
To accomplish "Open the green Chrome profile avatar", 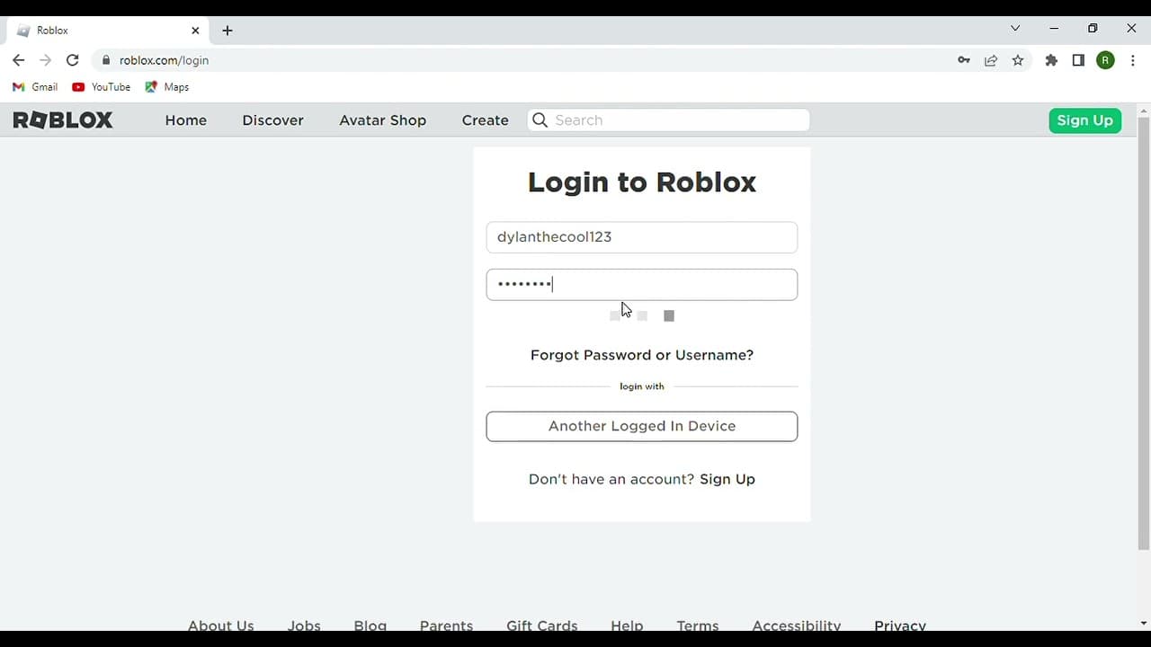I will (1106, 60).
